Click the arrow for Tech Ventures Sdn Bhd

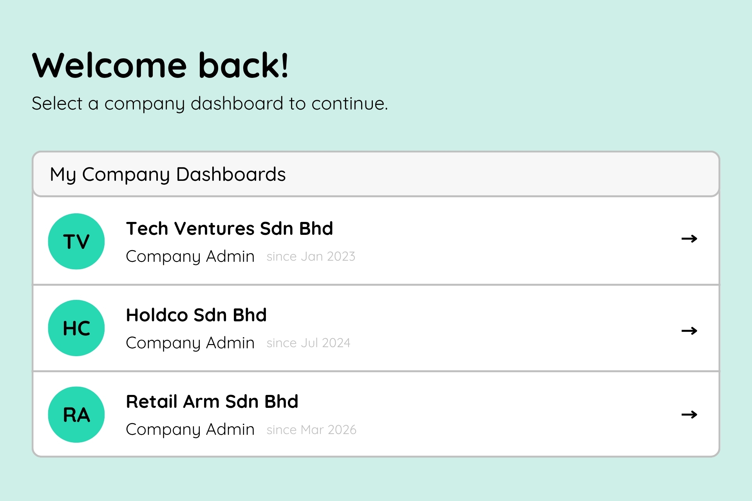pyautogui.click(x=689, y=238)
